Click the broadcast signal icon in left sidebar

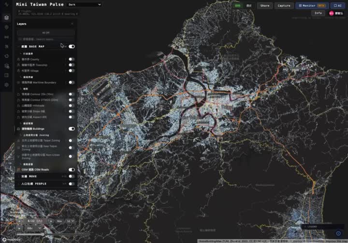click(6, 37)
